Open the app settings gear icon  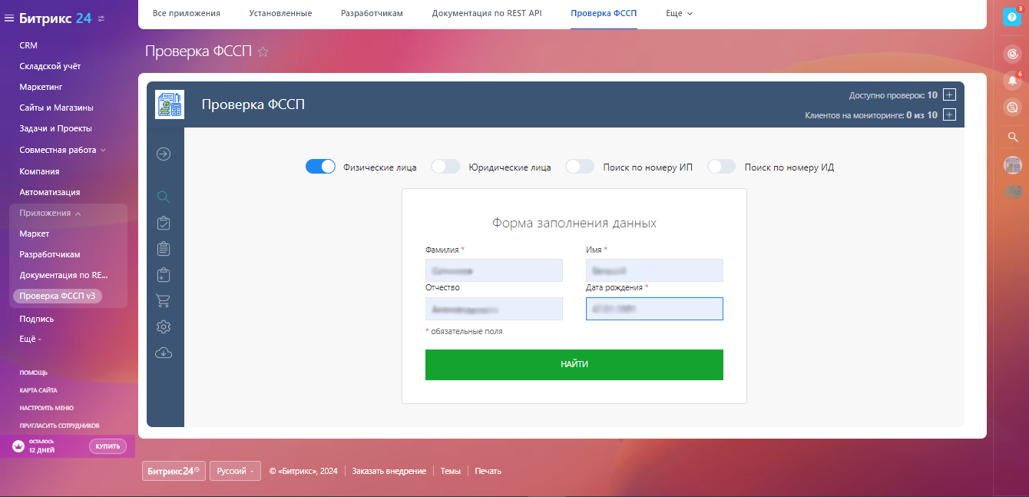point(163,326)
